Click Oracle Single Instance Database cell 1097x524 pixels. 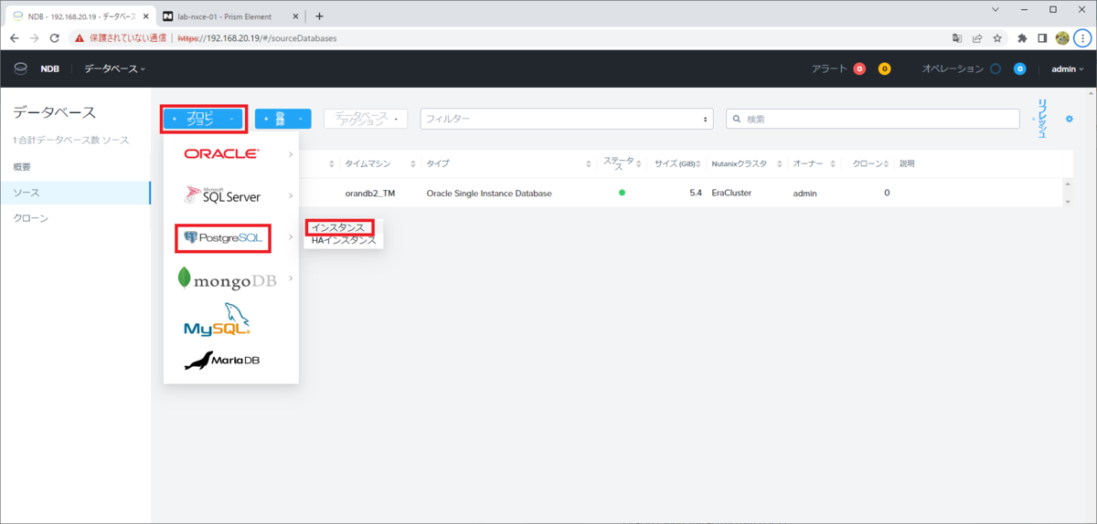489,194
